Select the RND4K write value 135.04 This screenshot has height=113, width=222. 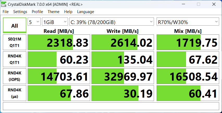tap(123, 59)
